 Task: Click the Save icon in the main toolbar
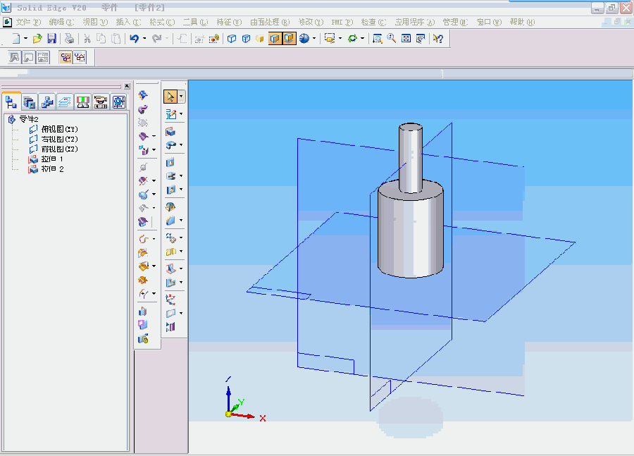[x=51, y=39]
